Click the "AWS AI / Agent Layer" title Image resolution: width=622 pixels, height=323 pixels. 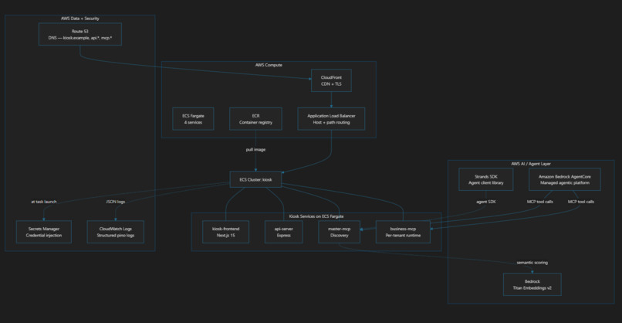(531, 164)
